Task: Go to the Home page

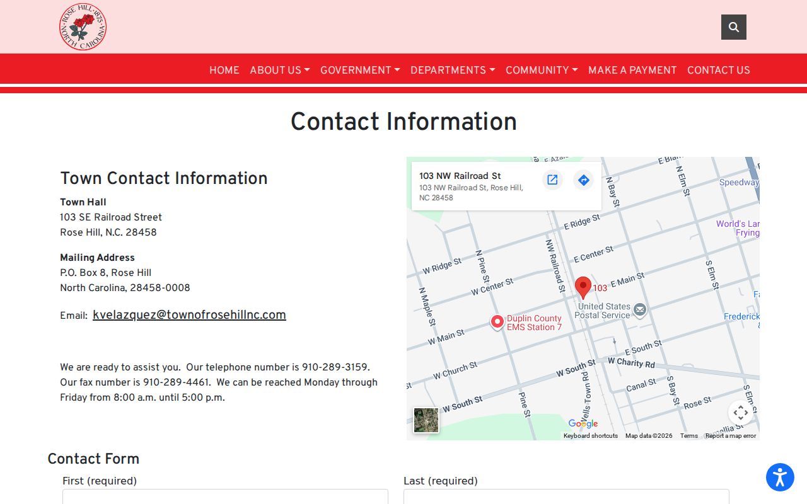Action: coord(224,70)
